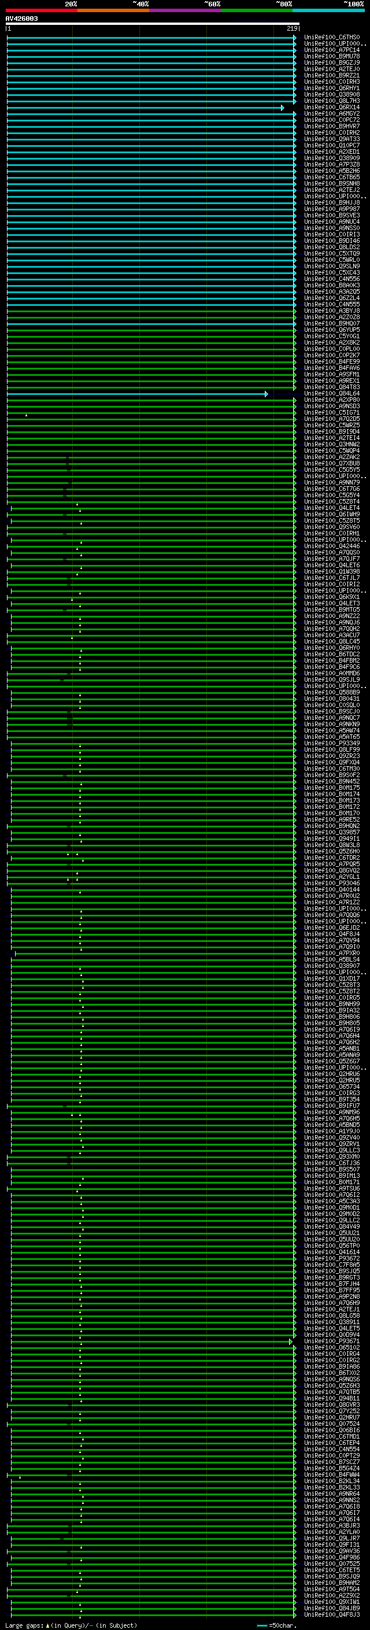Image resolution: width=370 pixels, height=1630 pixels.
Task: Open hit UniRef100_A2XP80
Action: pos(332,400)
